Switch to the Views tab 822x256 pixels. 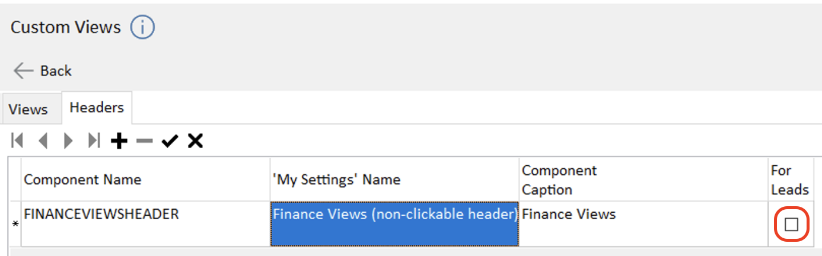pos(28,109)
